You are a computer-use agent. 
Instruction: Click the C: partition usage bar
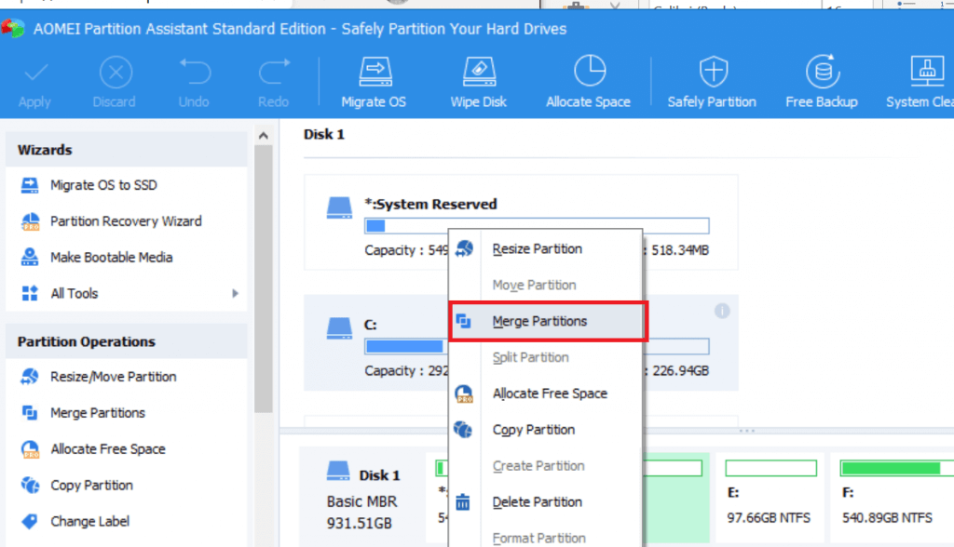pyautogui.click(x=537, y=346)
